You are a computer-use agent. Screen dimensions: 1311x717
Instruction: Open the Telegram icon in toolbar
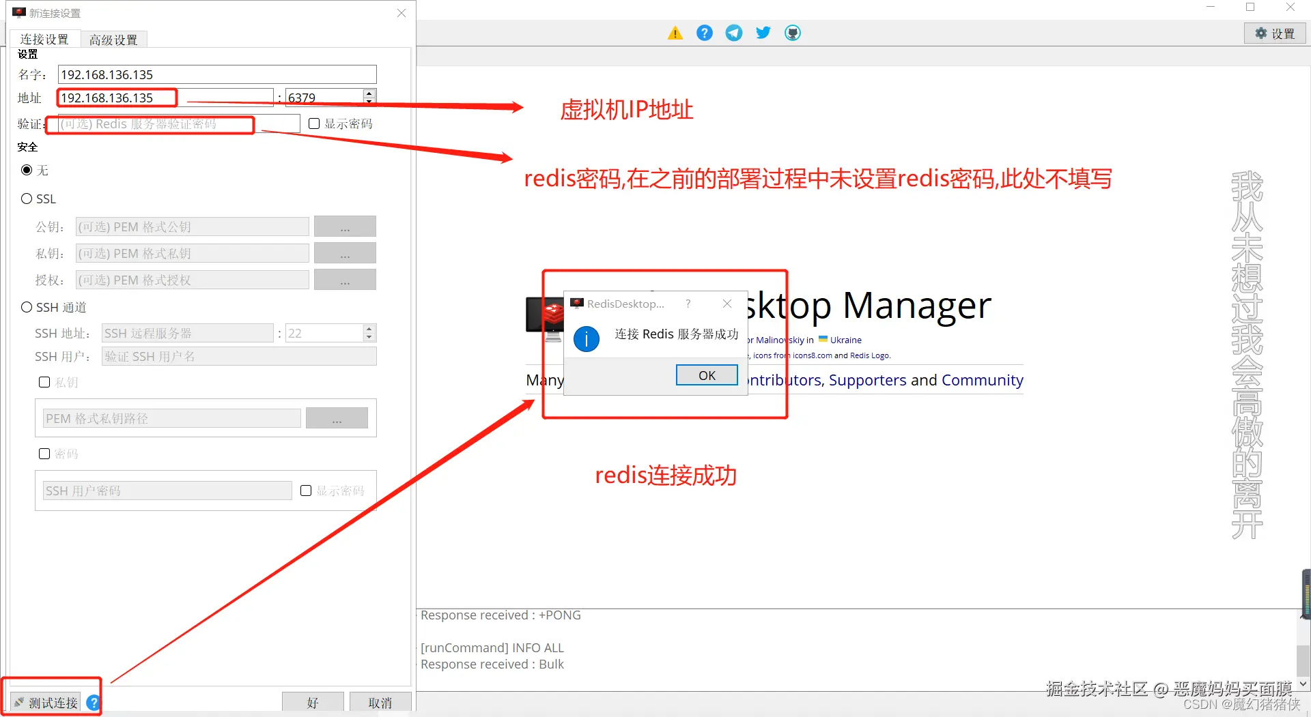733,33
